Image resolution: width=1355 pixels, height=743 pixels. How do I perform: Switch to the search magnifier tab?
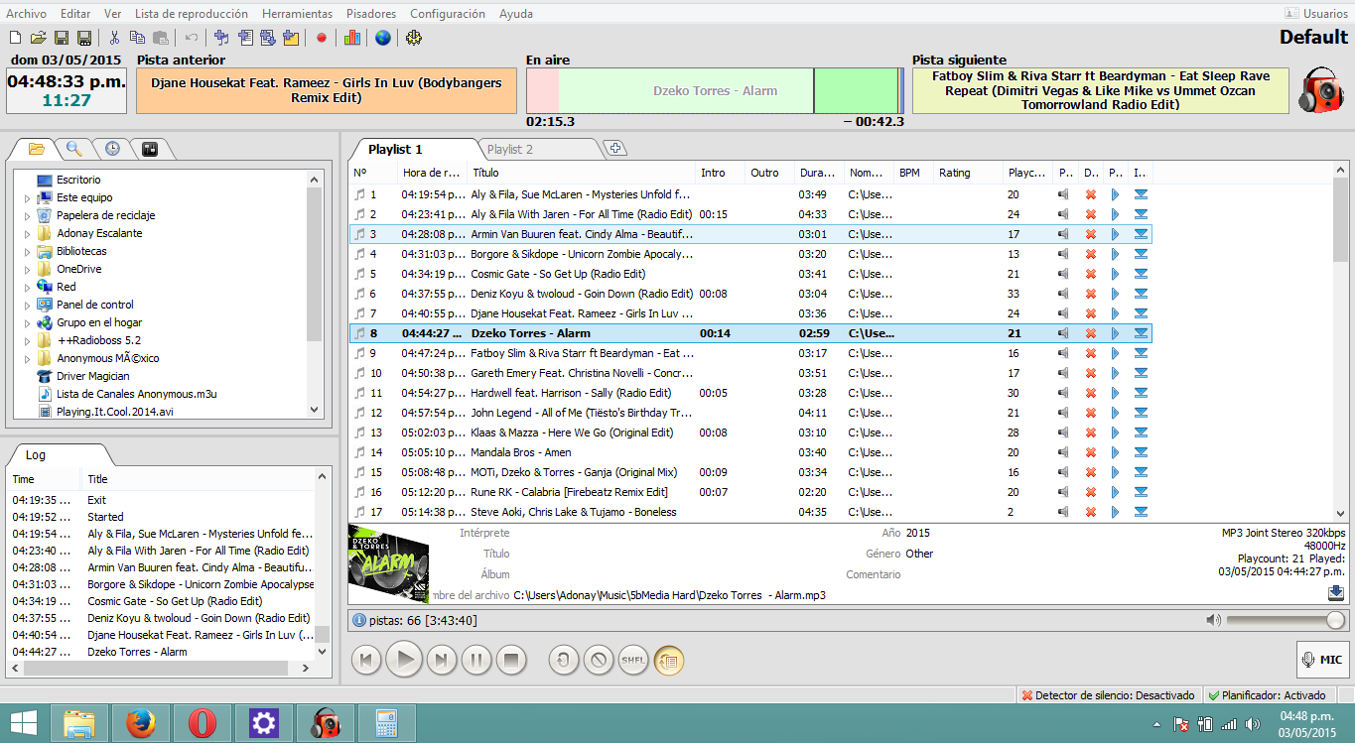point(73,149)
